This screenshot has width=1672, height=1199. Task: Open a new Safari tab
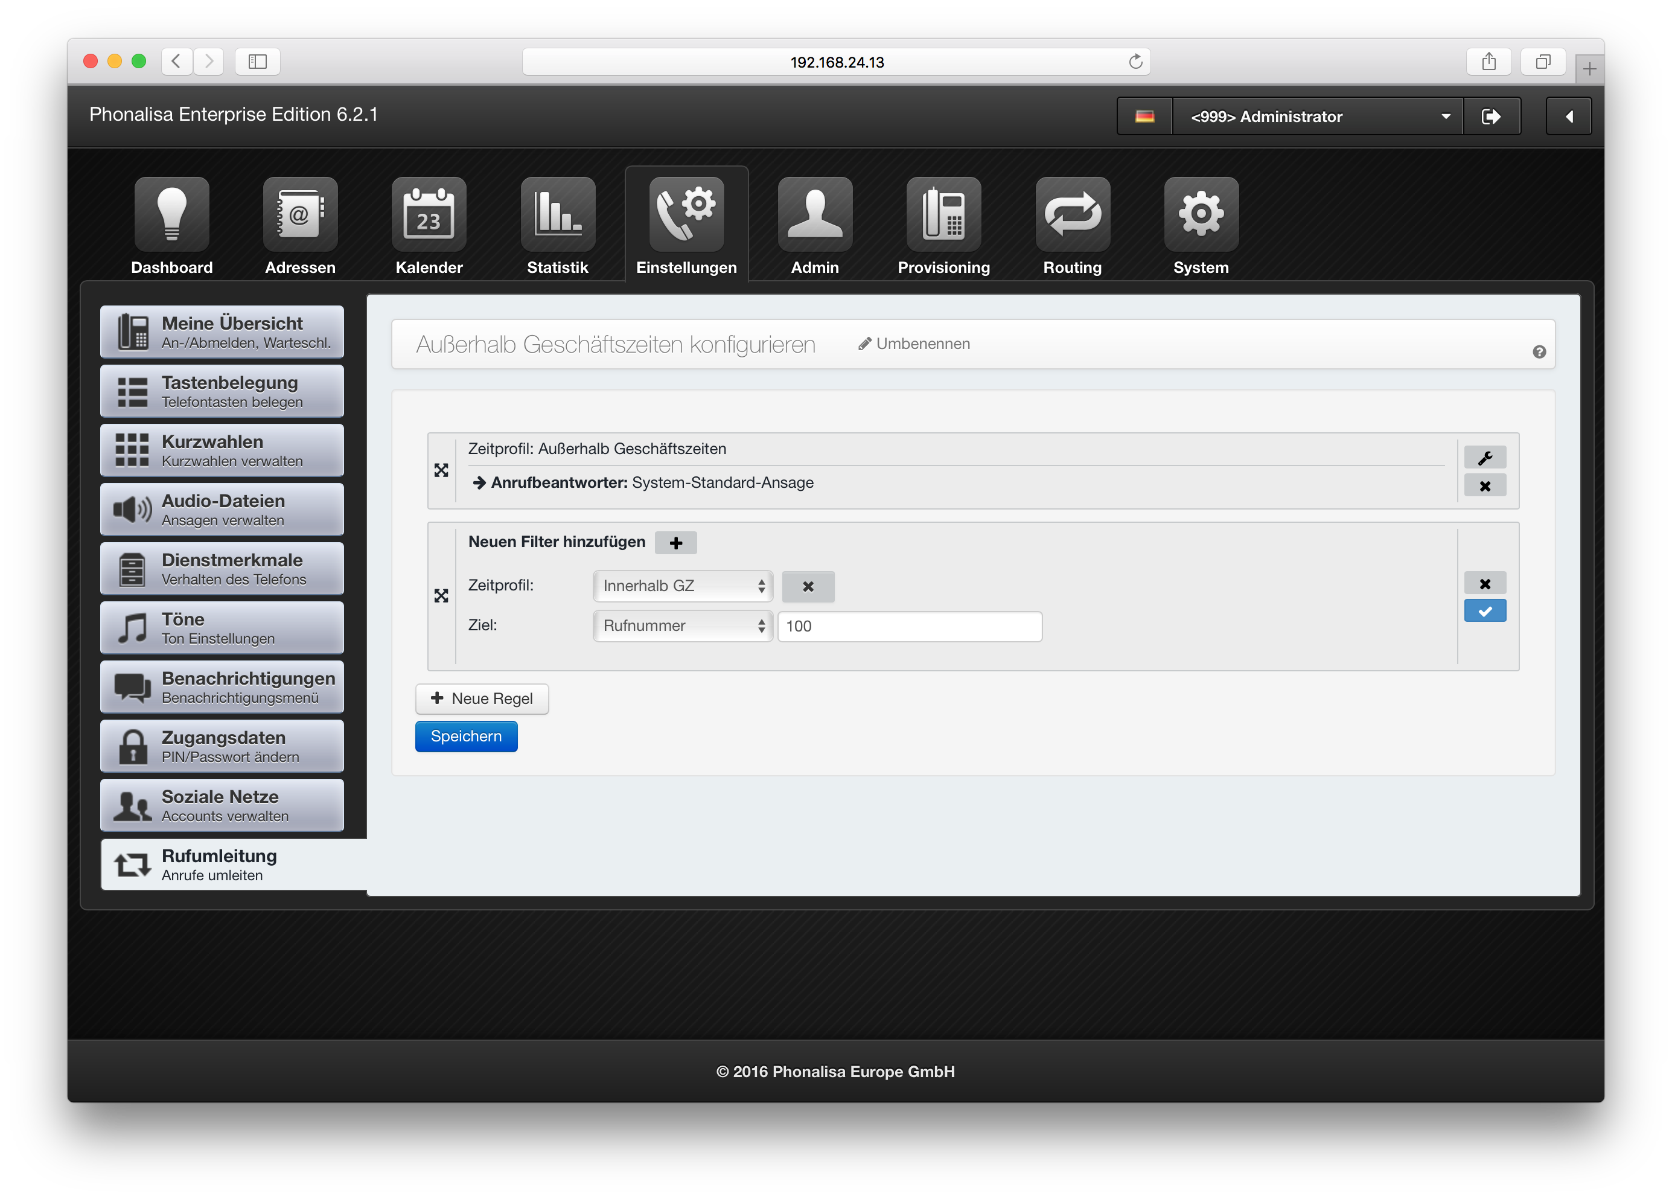1589,69
